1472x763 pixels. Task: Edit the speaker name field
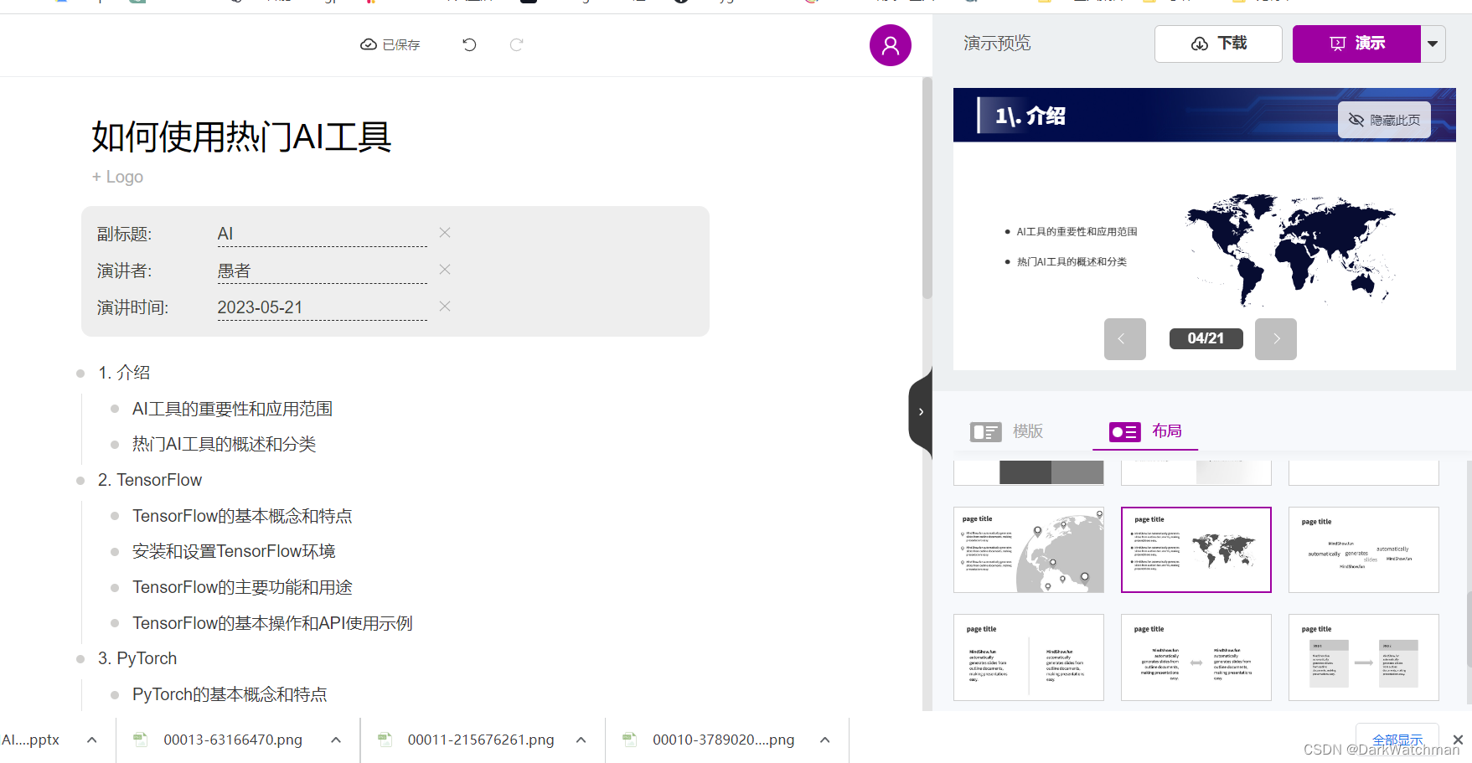click(322, 271)
